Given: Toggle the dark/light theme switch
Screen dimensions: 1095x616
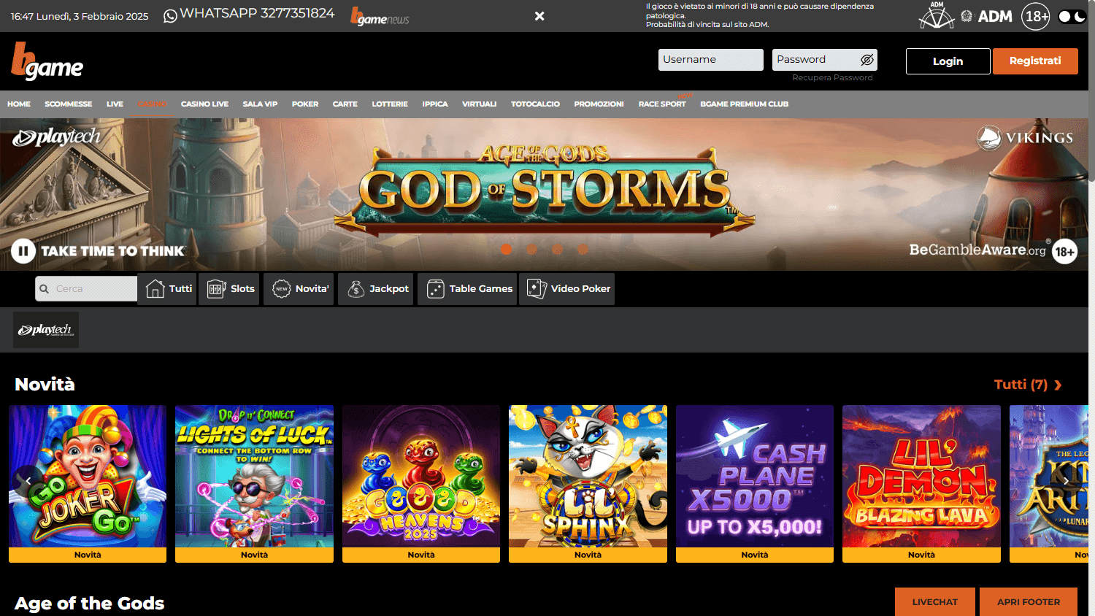Looking at the screenshot, I should 1072,16.
